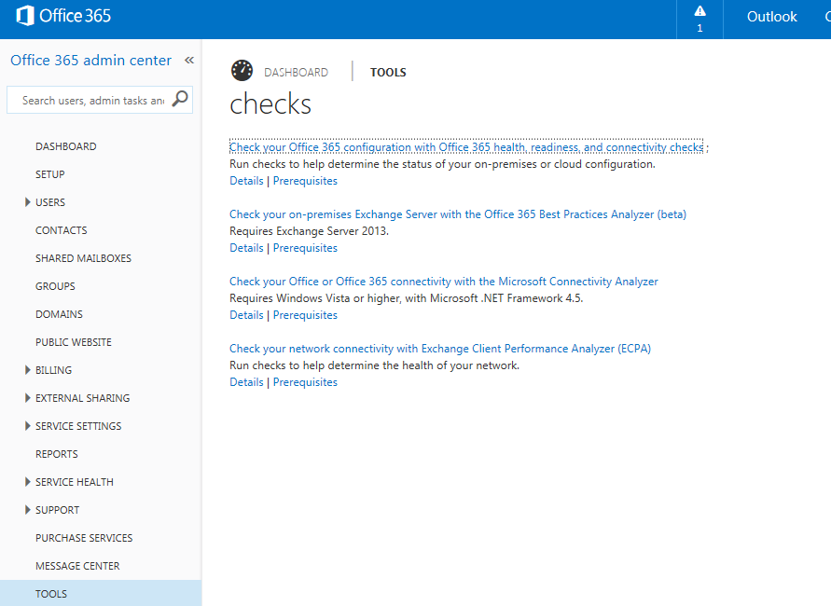This screenshot has height=606, width=831.
Task: Click 'Requires Windows Vista or higher' text
Action: [316, 298]
